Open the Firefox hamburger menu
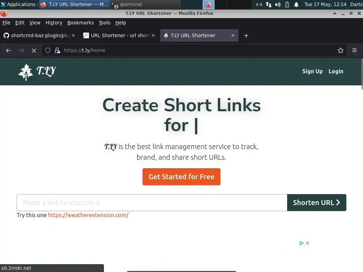Viewport: 363px width, 272px height. (354, 50)
